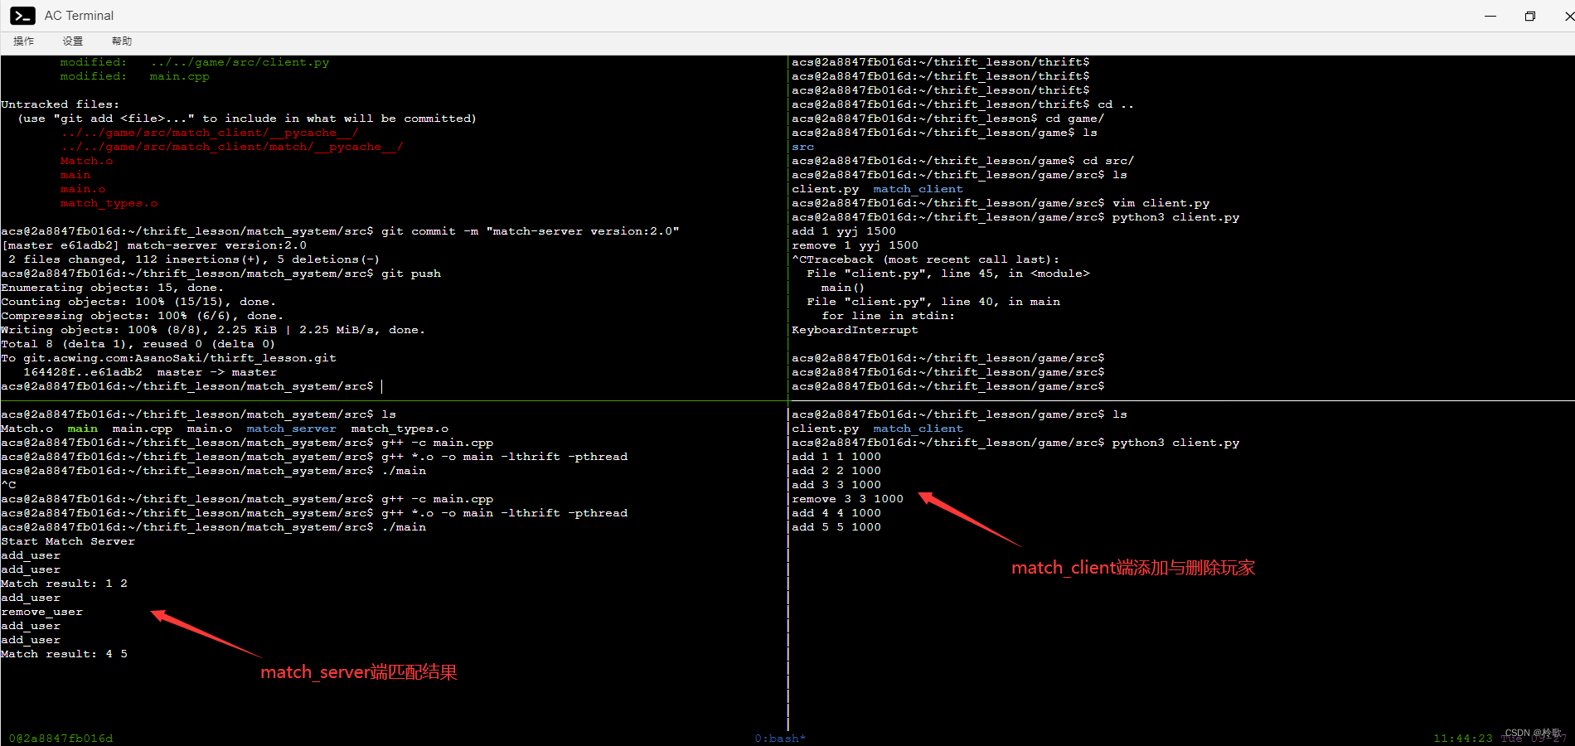The width and height of the screenshot is (1575, 746).
Task: Click 'match_server' in the bottom-left ls output
Action: (x=291, y=429)
